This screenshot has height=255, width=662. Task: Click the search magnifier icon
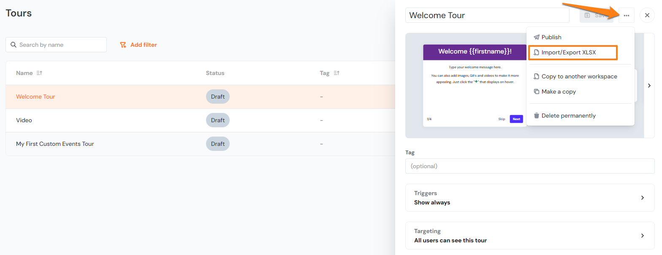click(13, 45)
